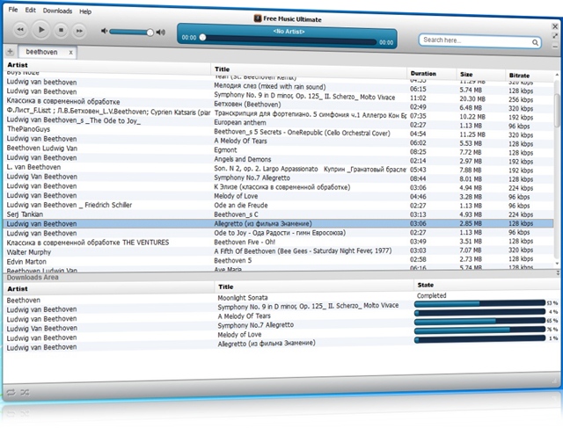
Task: Click into the Search here field
Action: click(479, 41)
